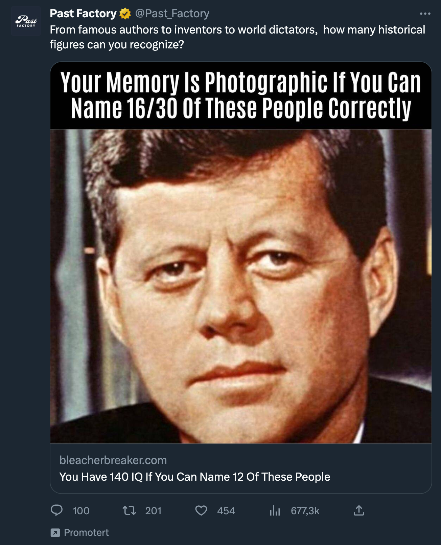Screen dimensions: 441x545
Task: Open the view analytics bar chart icon
Action: point(275,510)
